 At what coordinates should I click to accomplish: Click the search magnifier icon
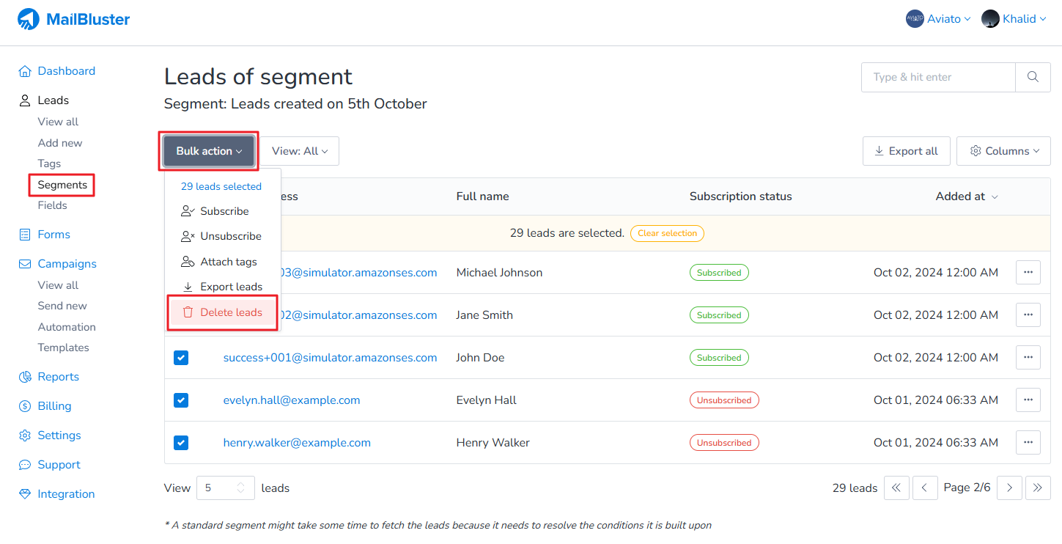1033,77
